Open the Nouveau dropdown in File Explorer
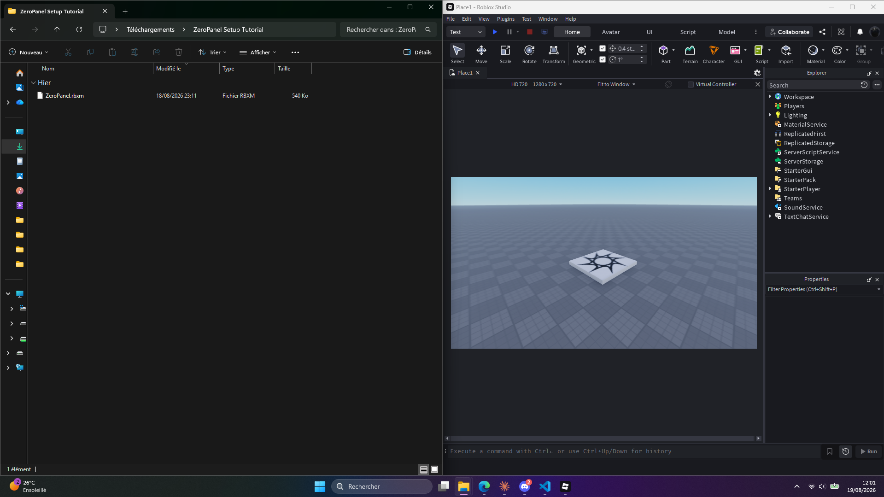This screenshot has width=884, height=497. (x=29, y=52)
